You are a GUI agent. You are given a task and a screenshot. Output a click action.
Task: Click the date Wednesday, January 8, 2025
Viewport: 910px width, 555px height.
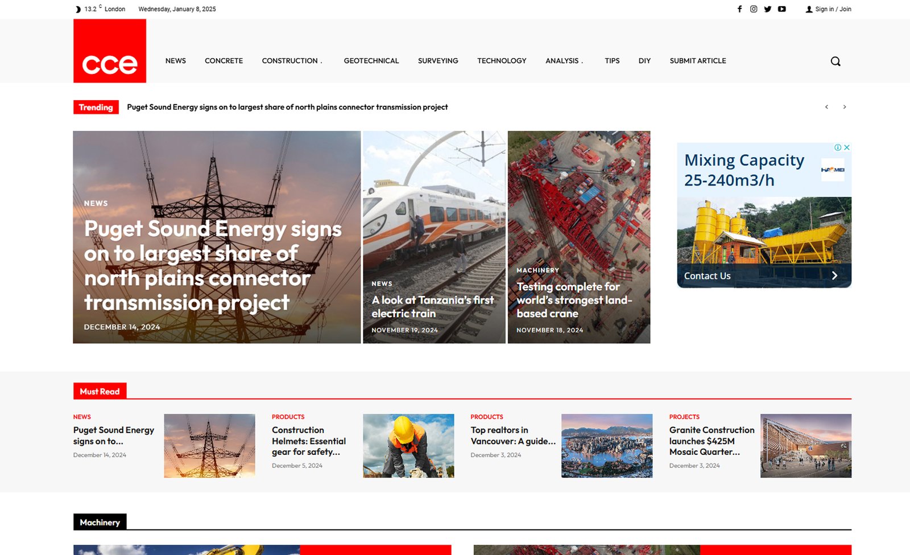[177, 9]
